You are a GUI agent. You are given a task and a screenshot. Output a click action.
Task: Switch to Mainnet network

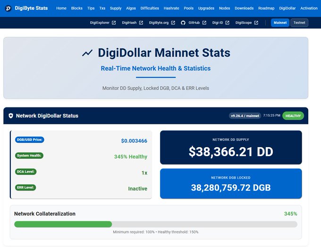280,23
